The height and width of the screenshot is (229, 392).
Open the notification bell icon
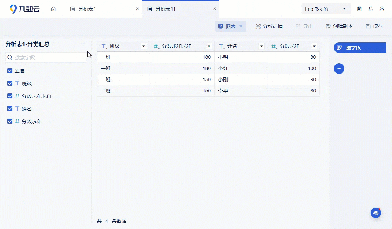coord(371,8)
